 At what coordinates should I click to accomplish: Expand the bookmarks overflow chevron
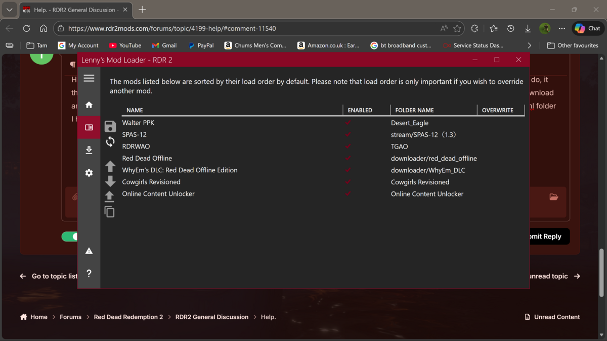[529, 45]
